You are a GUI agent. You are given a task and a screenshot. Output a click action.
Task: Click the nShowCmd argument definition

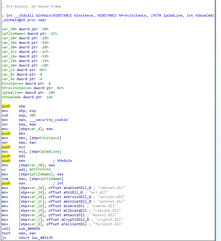coord(27,97)
